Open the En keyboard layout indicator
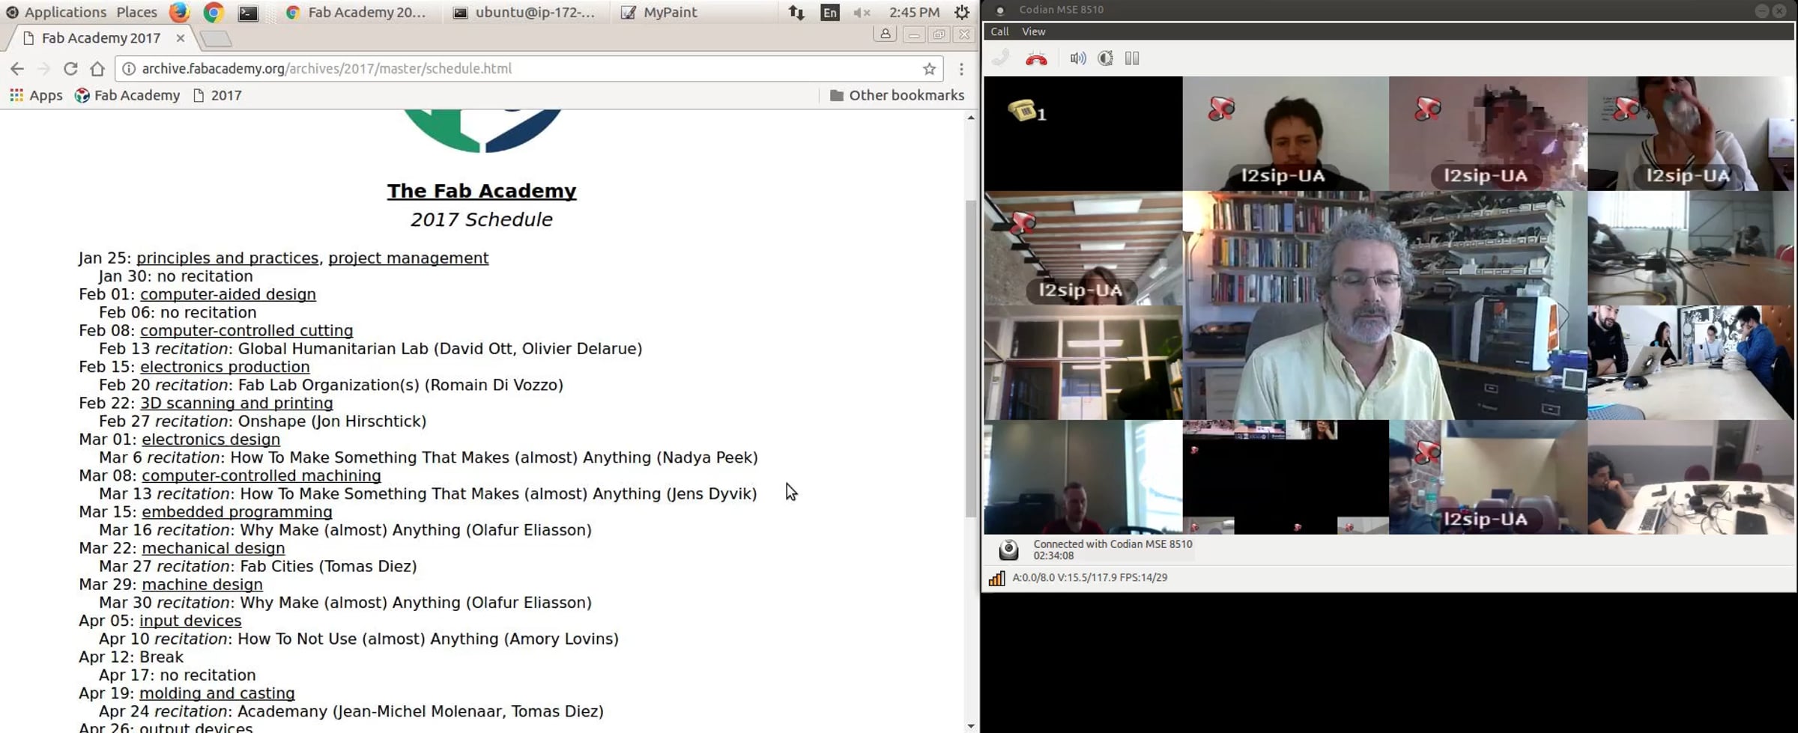This screenshot has height=733, width=1798. coord(830,13)
